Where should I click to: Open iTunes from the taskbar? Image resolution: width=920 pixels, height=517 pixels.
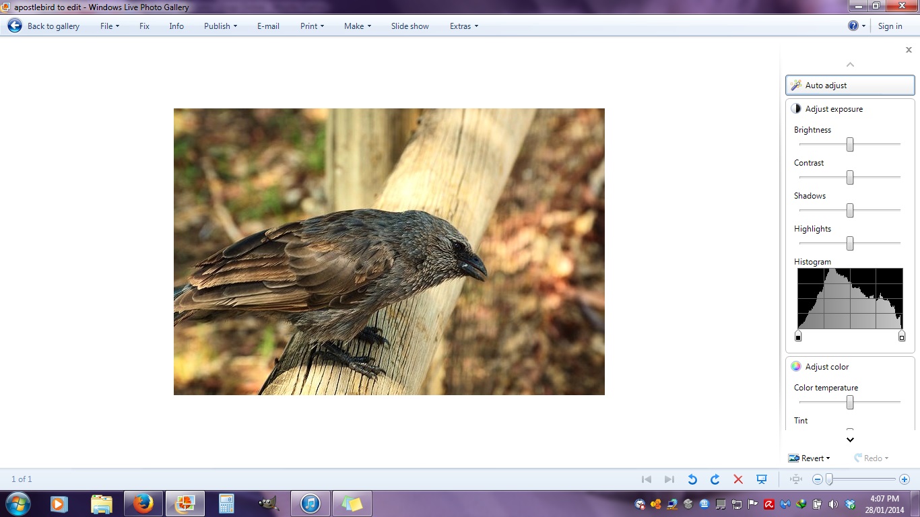(310, 504)
